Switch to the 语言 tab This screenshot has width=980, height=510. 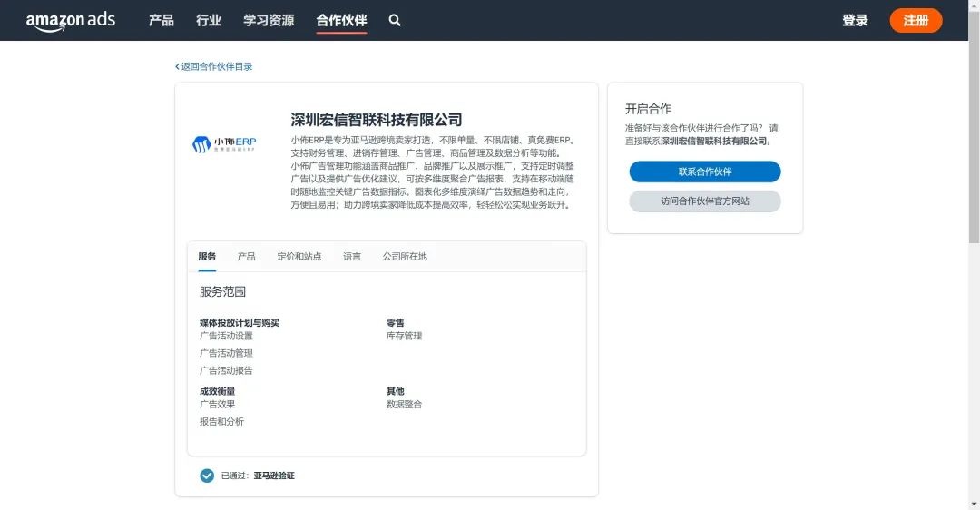pos(352,257)
